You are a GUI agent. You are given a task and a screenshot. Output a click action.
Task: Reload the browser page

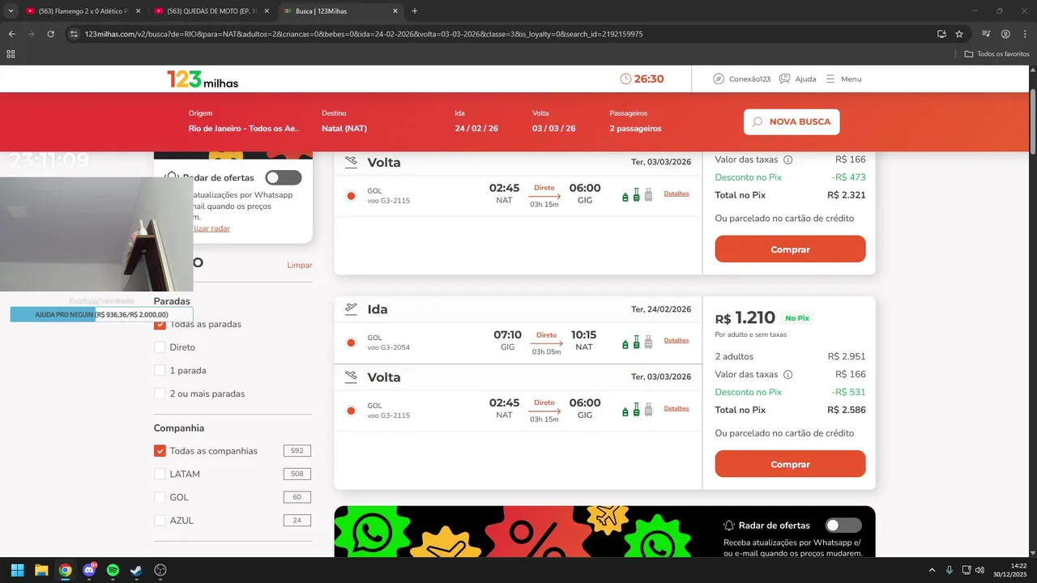pyautogui.click(x=50, y=34)
